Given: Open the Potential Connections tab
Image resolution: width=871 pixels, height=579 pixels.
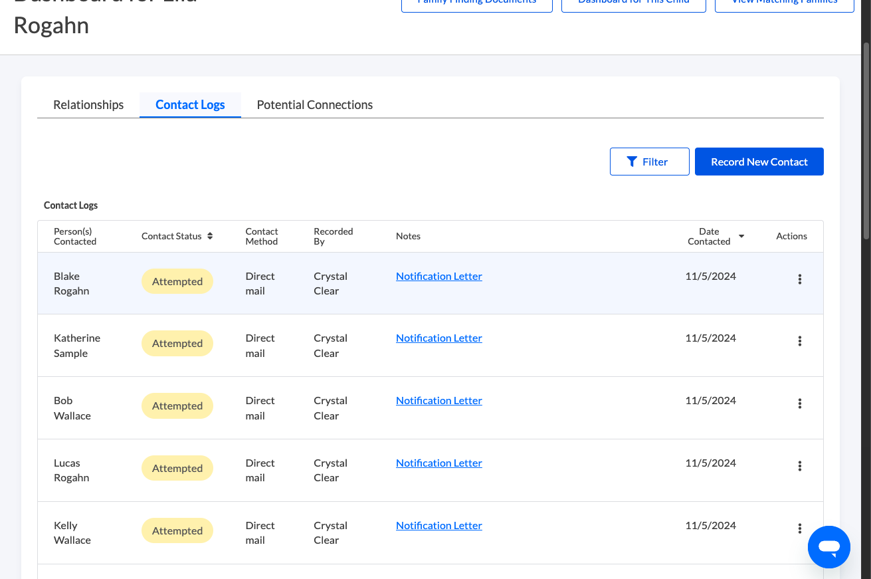Looking at the screenshot, I should (x=315, y=105).
